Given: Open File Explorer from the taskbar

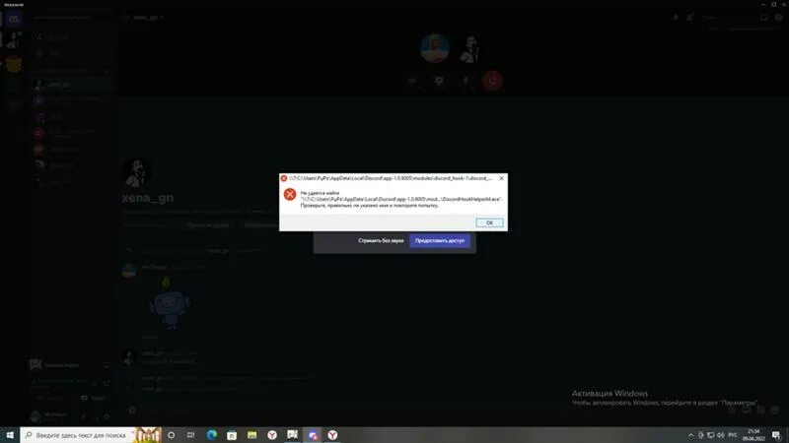Looking at the screenshot, I should (252, 435).
